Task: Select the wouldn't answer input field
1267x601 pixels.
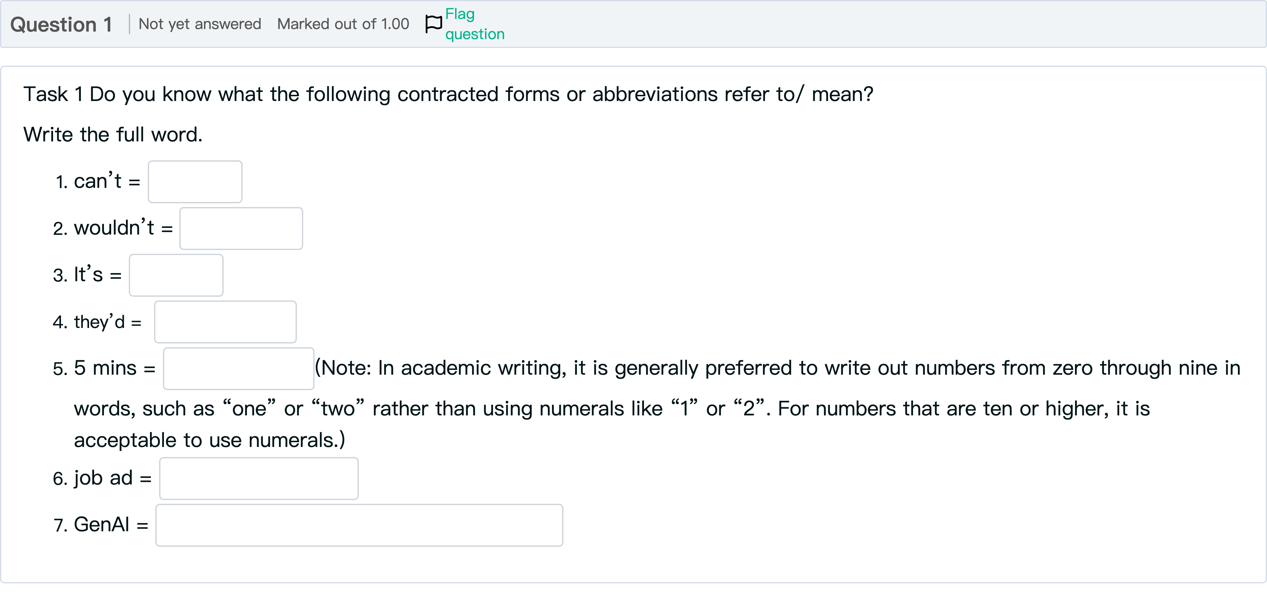Action: pyautogui.click(x=241, y=229)
